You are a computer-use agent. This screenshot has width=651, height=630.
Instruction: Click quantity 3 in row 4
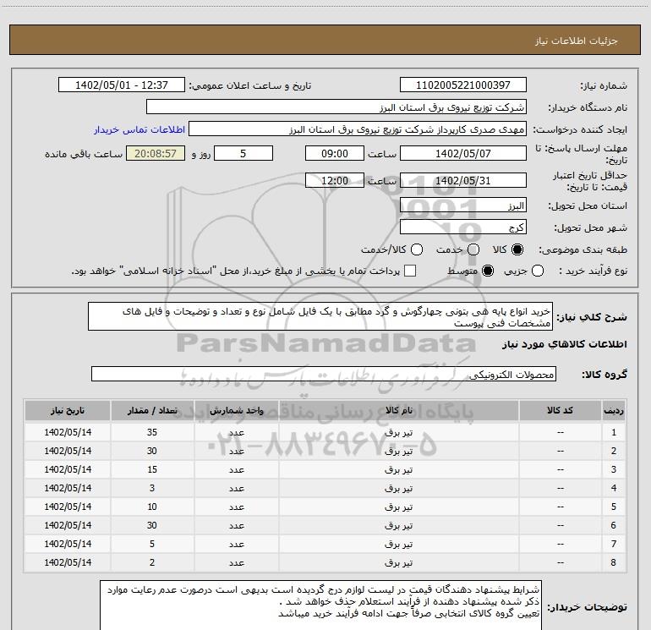[x=152, y=489]
